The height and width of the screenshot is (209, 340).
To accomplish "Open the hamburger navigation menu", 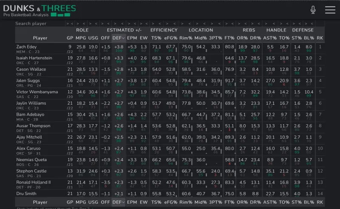I will click(330, 10).
